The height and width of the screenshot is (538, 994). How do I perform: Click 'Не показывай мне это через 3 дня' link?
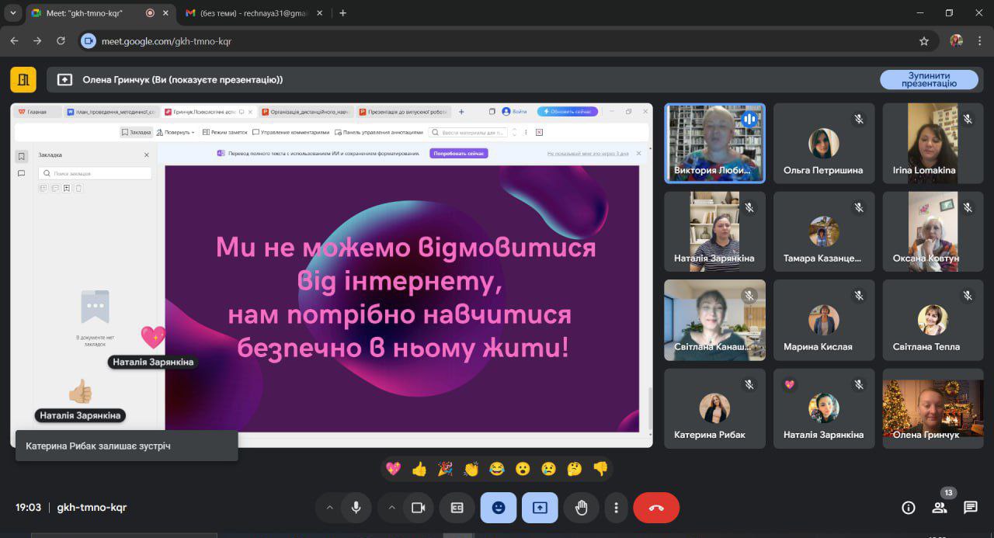[587, 154]
